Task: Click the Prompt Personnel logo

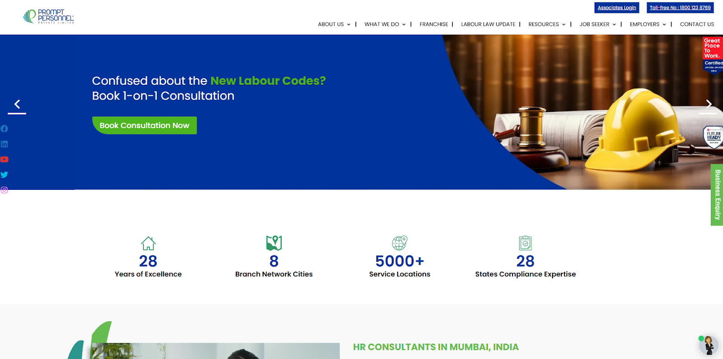Action: [48, 17]
